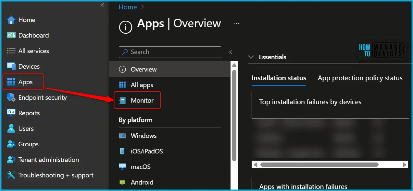Screen dimensions: 413x191
Task: Click Apps with installation failures heading
Action: tap(303, 187)
